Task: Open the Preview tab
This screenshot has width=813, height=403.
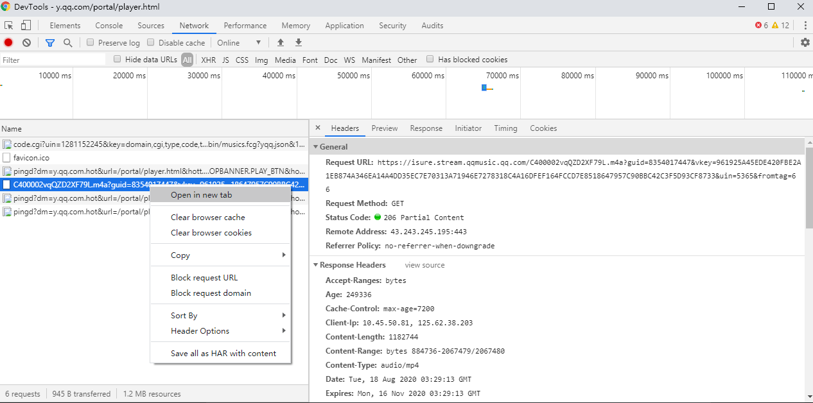Action: pos(385,128)
